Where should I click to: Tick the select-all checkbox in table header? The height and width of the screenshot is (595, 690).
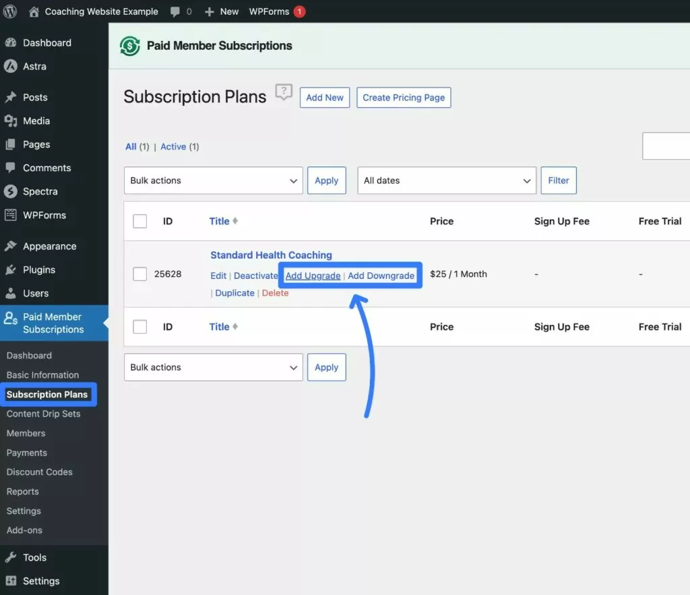click(x=140, y=221)
